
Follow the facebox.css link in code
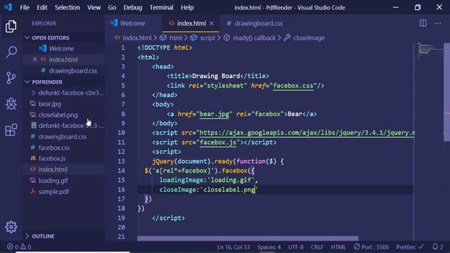293,86
